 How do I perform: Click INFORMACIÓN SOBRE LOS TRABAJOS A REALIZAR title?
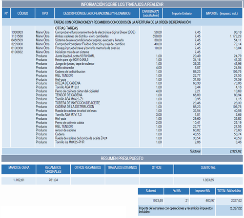(x=122, y=4)
